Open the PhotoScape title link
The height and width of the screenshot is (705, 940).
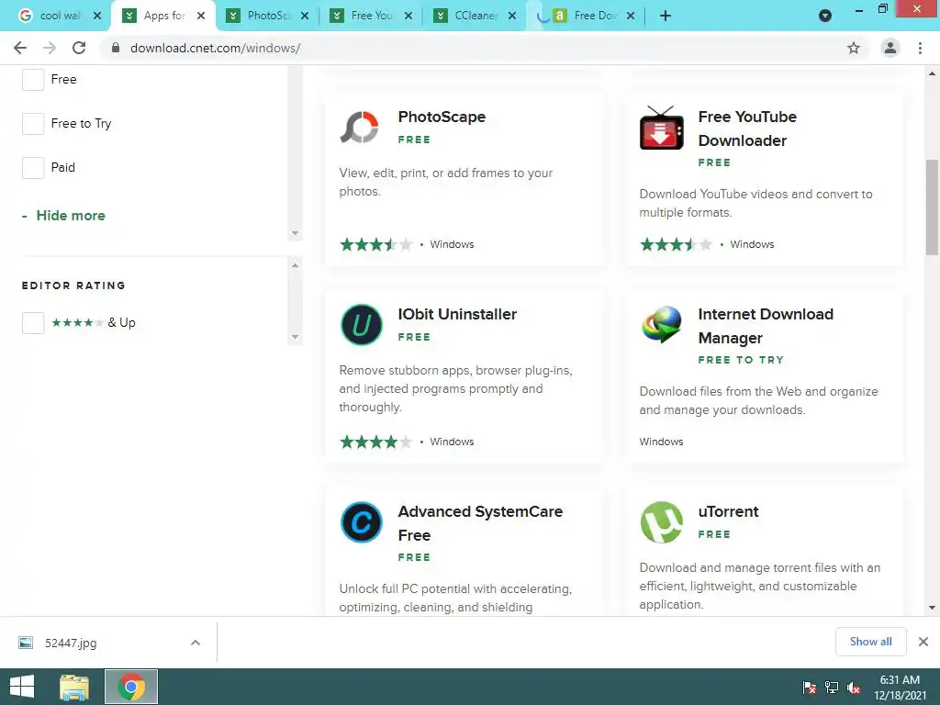tap(442, 117)
